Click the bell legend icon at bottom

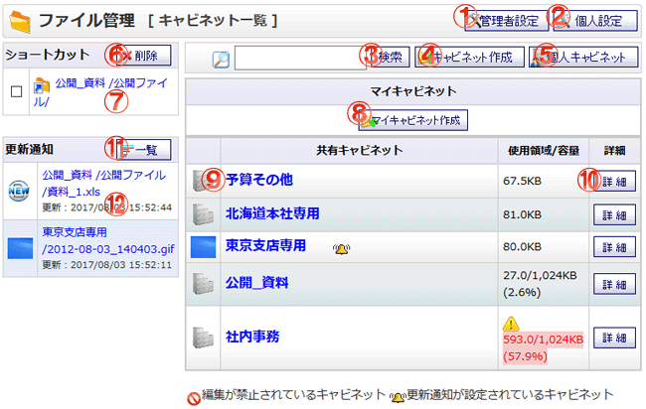coord(398,397)
